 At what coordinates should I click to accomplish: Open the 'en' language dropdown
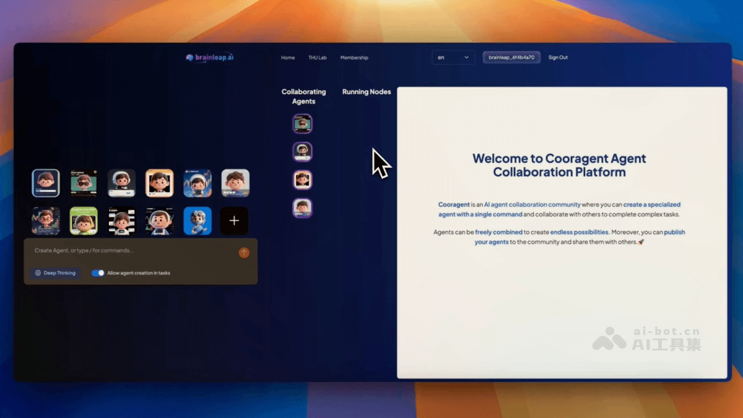[453, 57]
